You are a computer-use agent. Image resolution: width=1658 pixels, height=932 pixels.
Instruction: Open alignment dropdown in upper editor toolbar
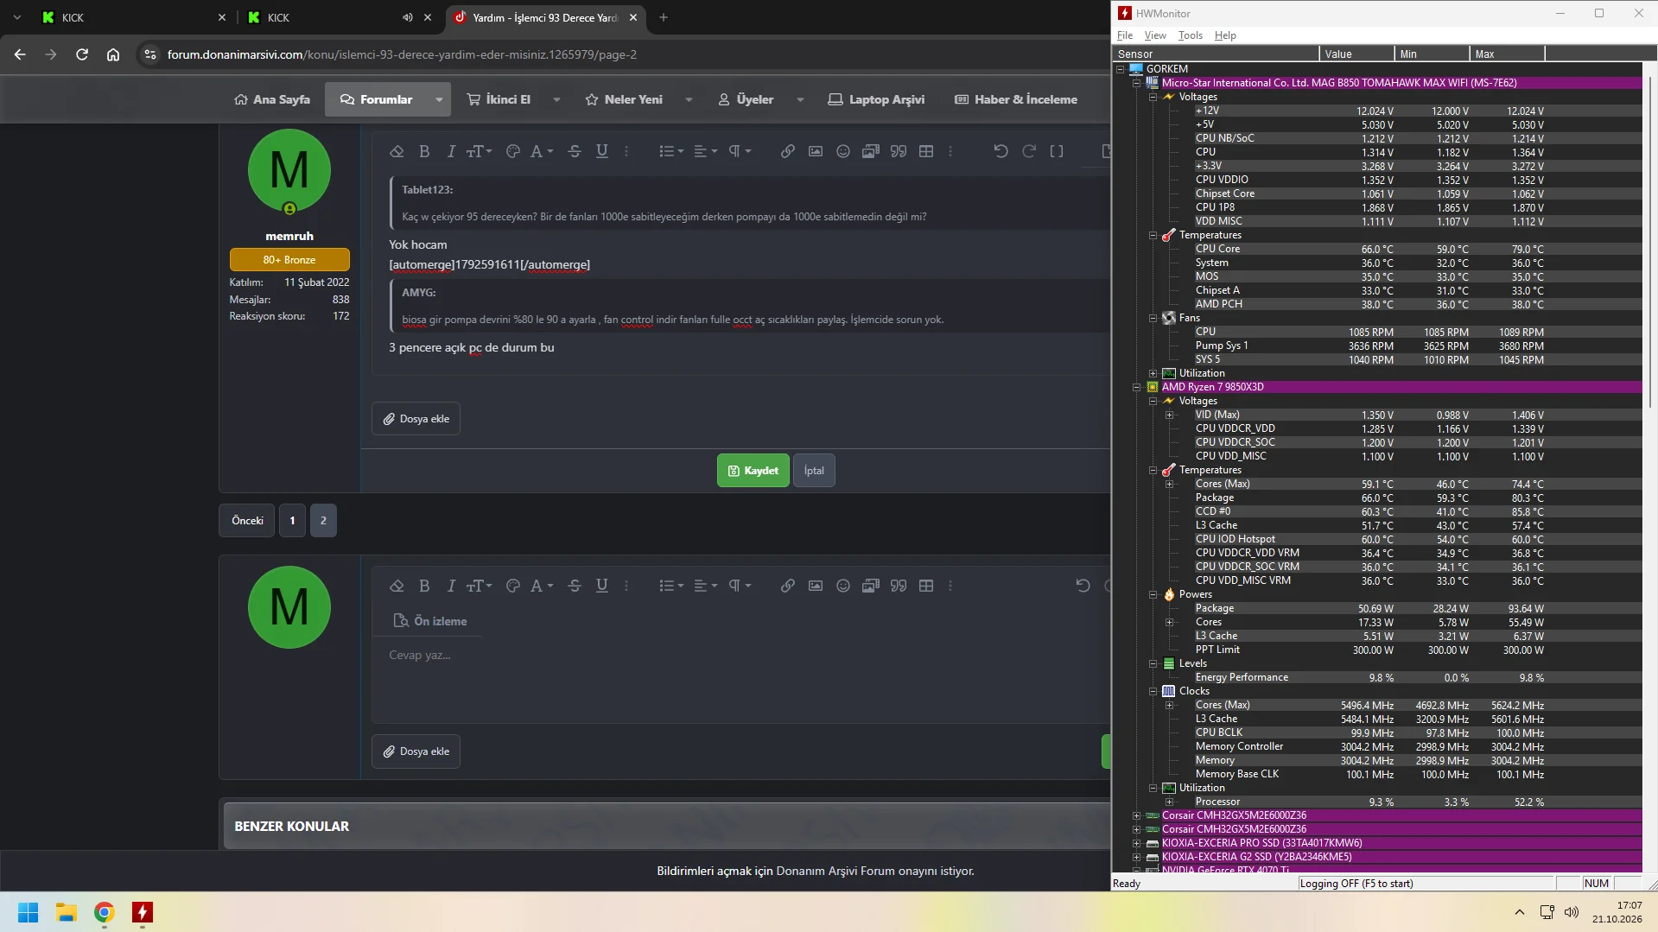tap(706, 151)
